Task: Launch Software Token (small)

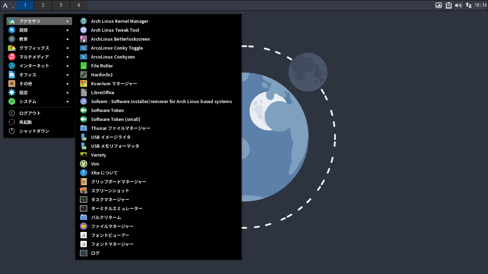Action: [158, 119]
